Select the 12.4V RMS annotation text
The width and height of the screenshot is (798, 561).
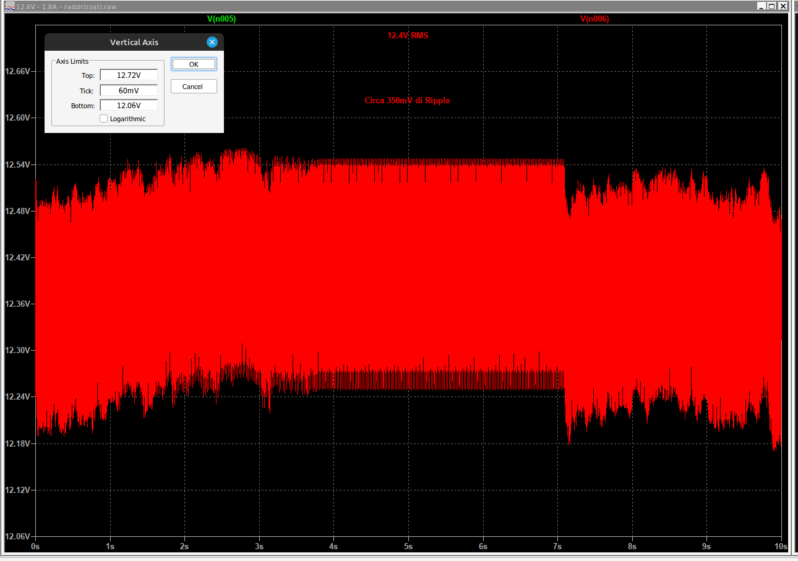pos(408,36)
